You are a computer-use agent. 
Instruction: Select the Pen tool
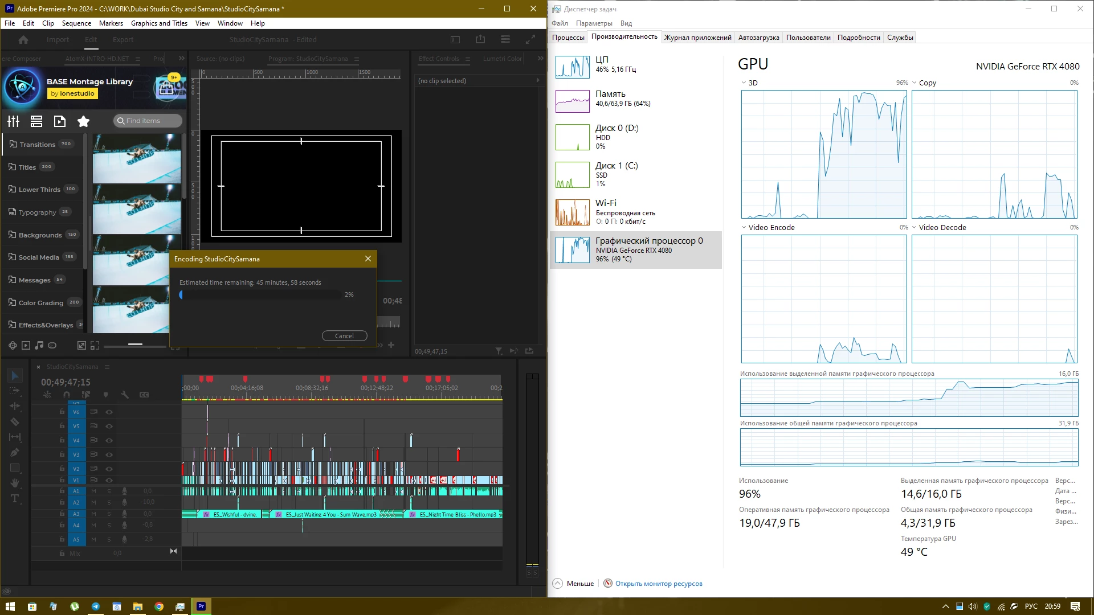[15, 453]
